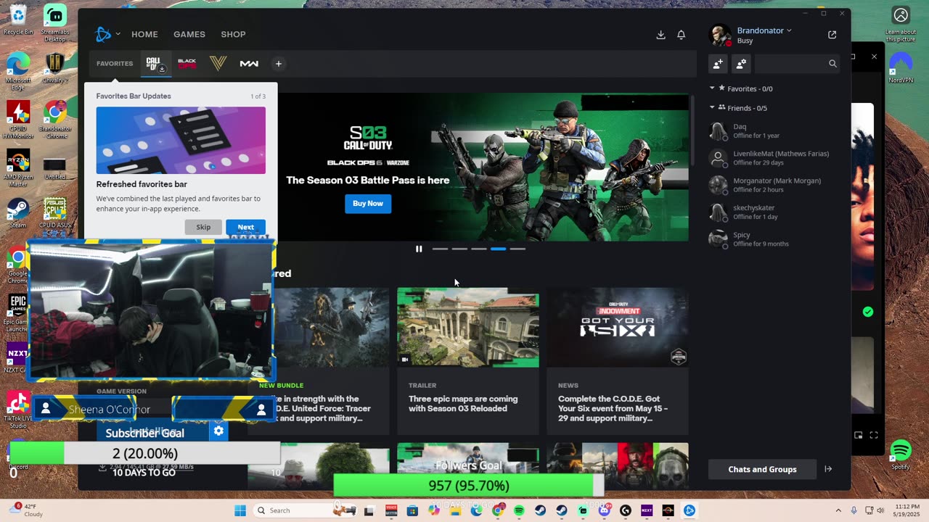Select the Modern Warfare favorite icon
Screen dimensions: 929x522
[x=249, y=64]
